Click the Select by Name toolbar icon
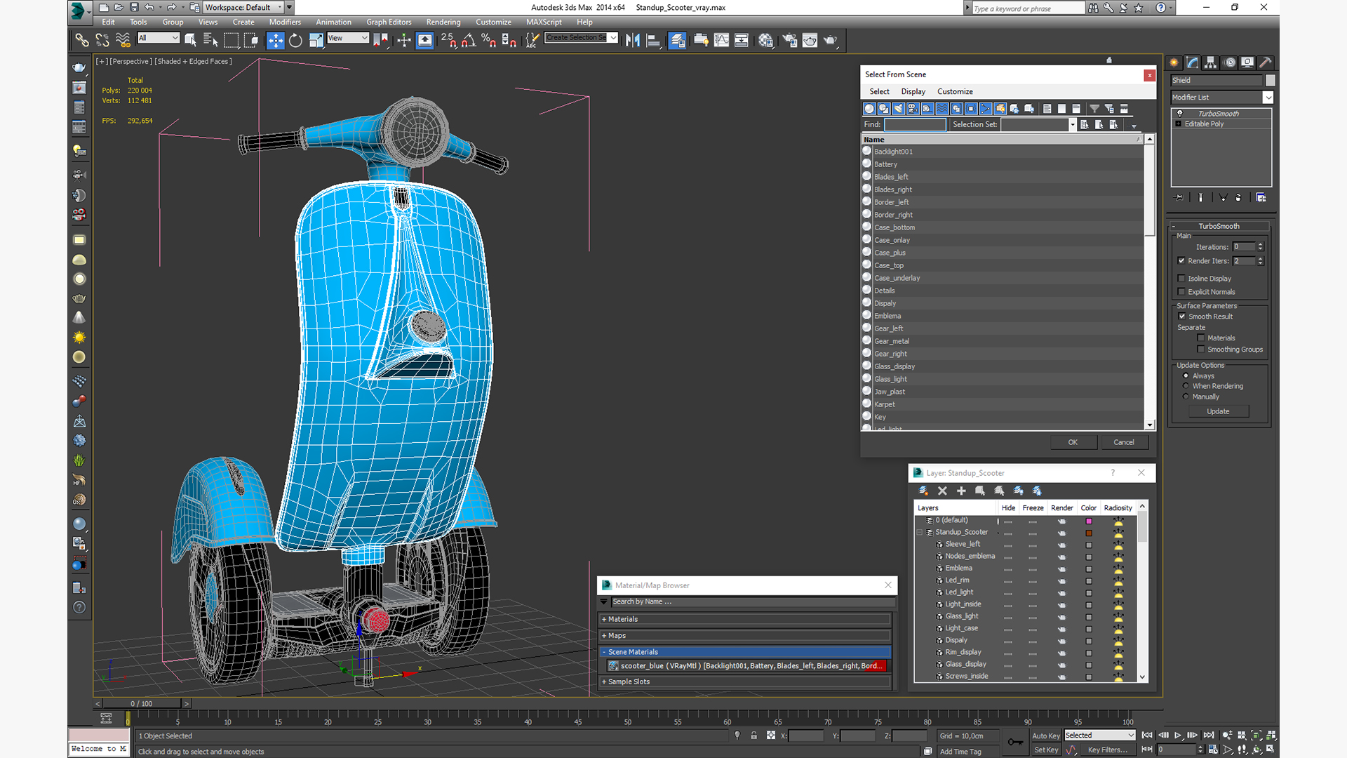The height and width of the screenshot is (758, 1347). [210, 41]
